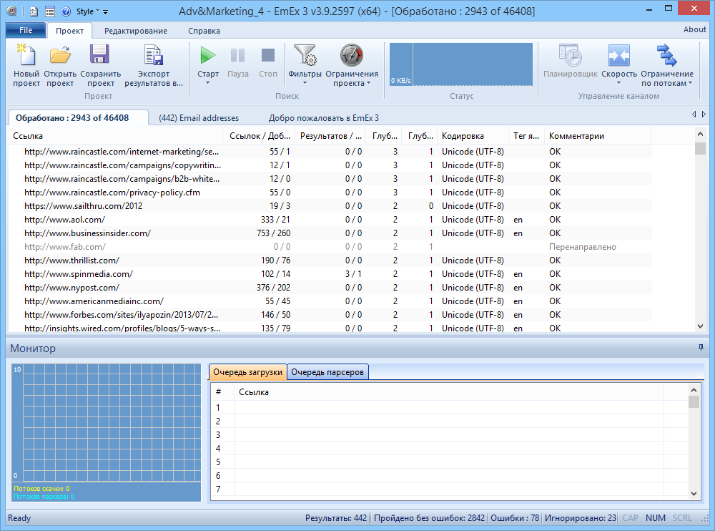Click the 0 KB/s status speed graph
This screenshot has width=715, height=531.
pyautogui.click(x=461, y=64)
